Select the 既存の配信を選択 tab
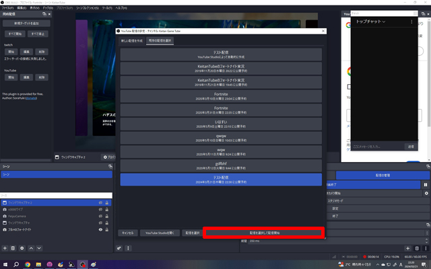Viewport: 431px width, 269px height. coord(160,40)
